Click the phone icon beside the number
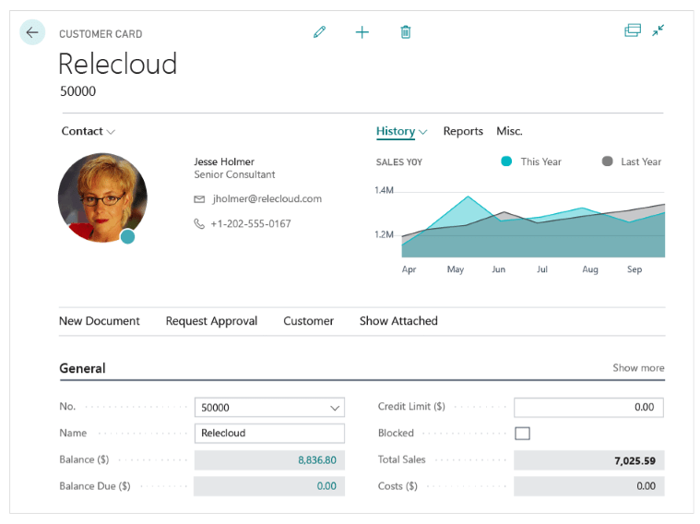The height and width of the screenshot is (524, 700). [x=199, y=224]
